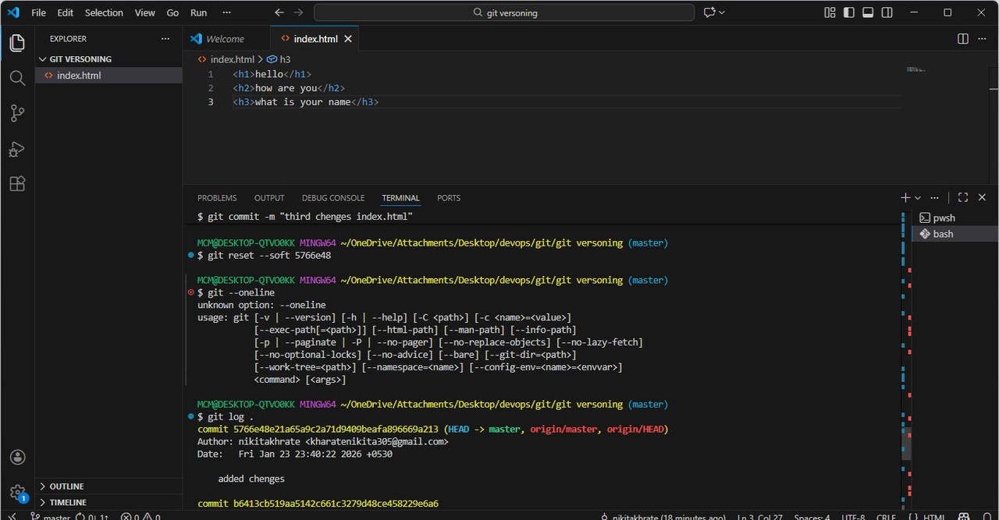
Task: Open Explorer Views and More Actions ellipsis
Action: click(165, 38)
